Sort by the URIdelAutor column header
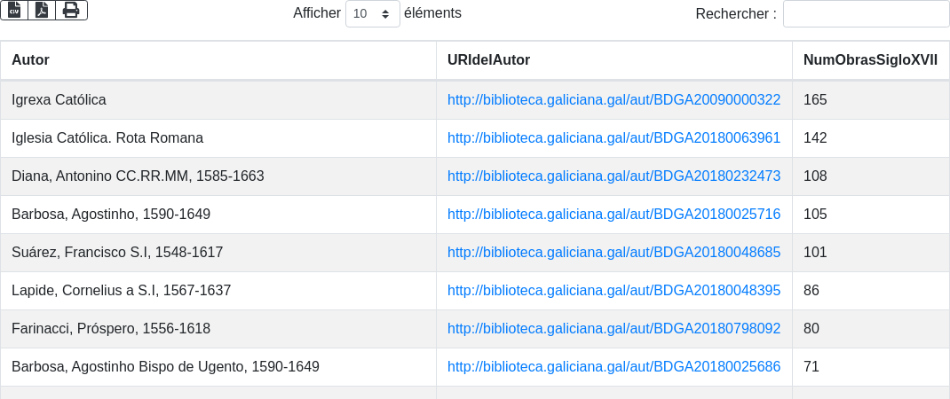Viewport: 950px width, 399px height. coord(488,60)
